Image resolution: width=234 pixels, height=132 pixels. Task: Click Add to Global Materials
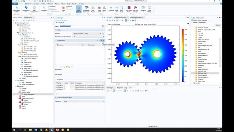200,20
